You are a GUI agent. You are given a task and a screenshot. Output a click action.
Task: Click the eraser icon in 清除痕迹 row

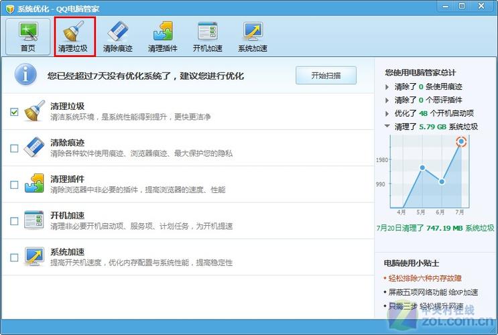click(x=34, y=147)
